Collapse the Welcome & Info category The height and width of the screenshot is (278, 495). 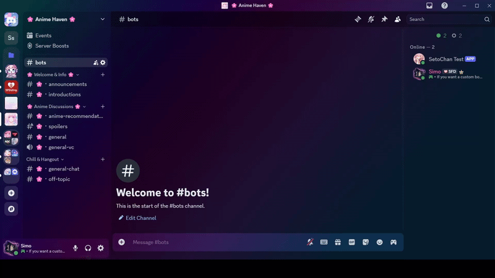(x=53, y=75)
